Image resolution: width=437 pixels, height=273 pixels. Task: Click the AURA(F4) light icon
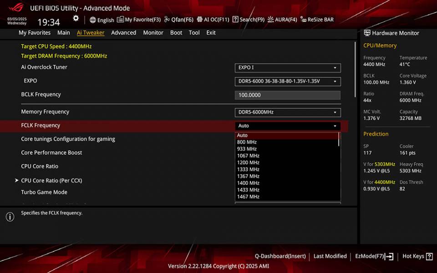point(270,19)
